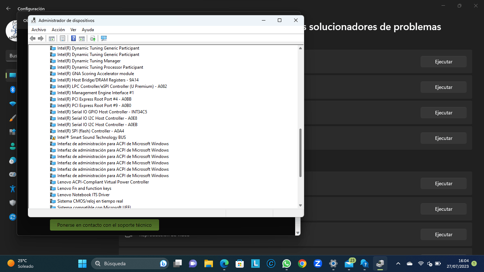Open network Wi-Fi section in Configuración sidebar
484x272 pixels.
point(13,104)
